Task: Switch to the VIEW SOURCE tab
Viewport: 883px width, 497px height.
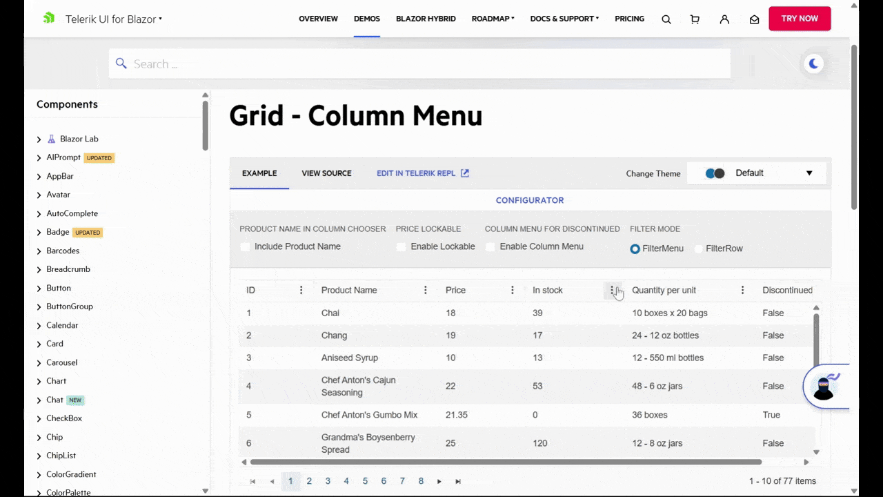Action: [x=326, y=173]
